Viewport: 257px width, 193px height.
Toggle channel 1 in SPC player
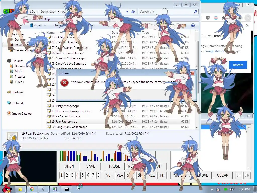tap(61, 175)
